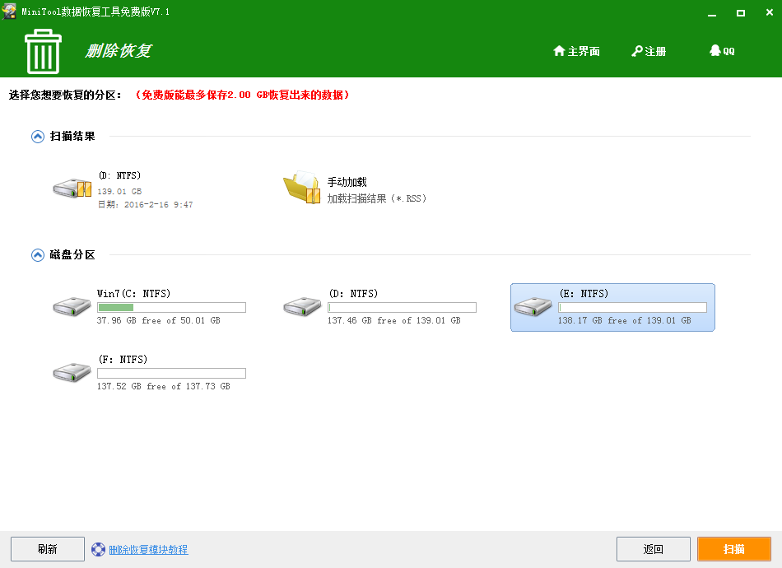Click the F: partition usage bar
The image size is (782, 568).
pyautogui.click(x=171, y=373)
